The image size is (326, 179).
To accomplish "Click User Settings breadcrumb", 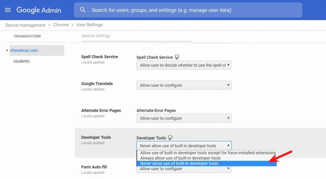I will pyautogui.click(x=89, y=25).
